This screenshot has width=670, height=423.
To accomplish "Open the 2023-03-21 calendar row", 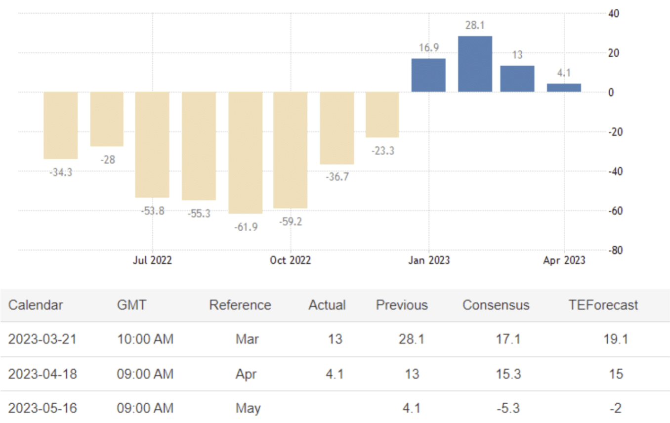I will coord(42,339).
